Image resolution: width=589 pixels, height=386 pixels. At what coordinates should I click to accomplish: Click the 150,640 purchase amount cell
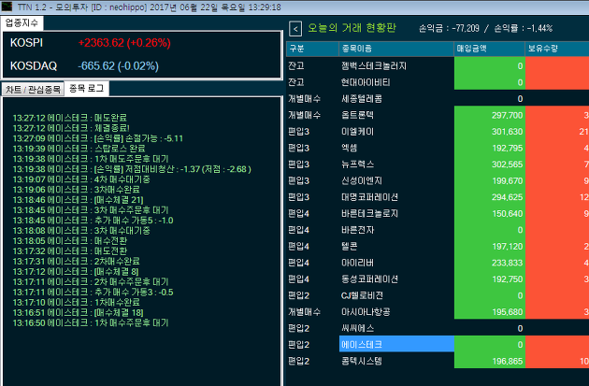(490, 213)
